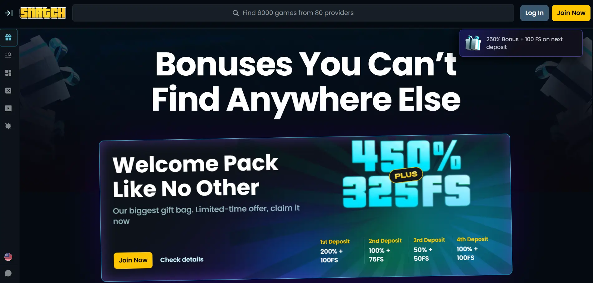Open the lobby grid sidebar icon
Image resolution: width=593 pixels, height=283 pixels.
(8, 73)
